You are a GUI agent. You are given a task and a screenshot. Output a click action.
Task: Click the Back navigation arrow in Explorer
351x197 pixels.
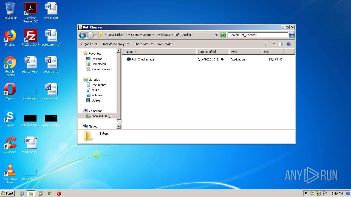point(83,35)
